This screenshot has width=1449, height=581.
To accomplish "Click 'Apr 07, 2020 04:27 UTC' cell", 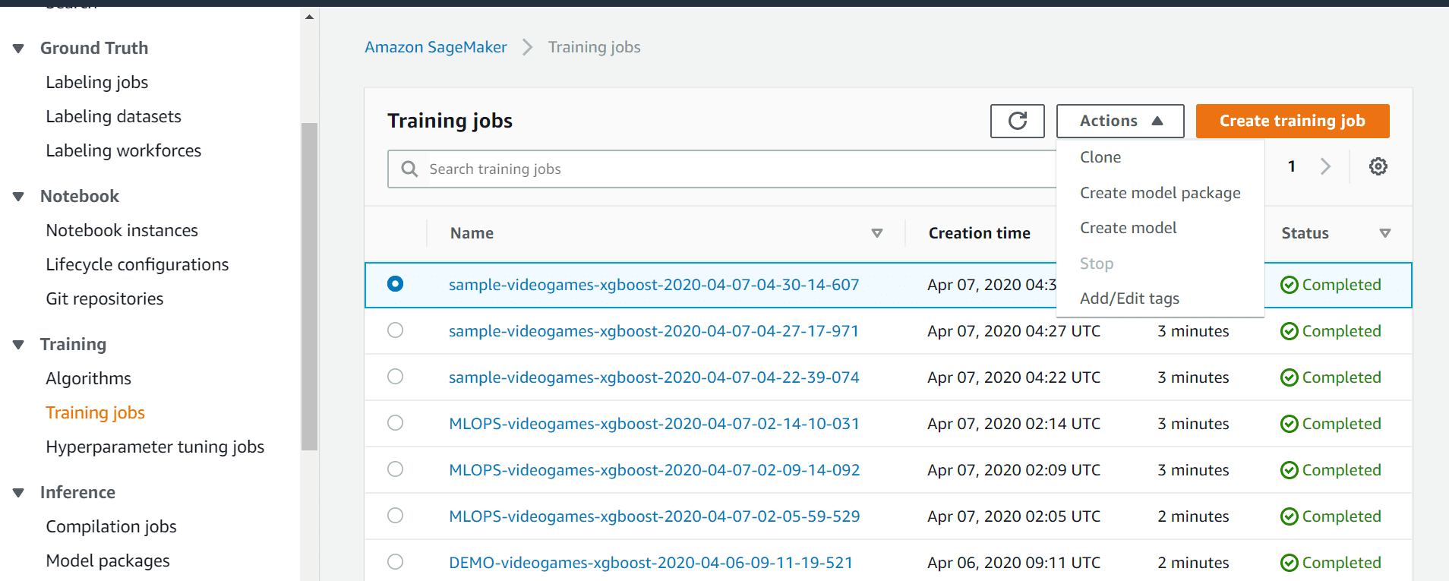I will [1014, 331].
